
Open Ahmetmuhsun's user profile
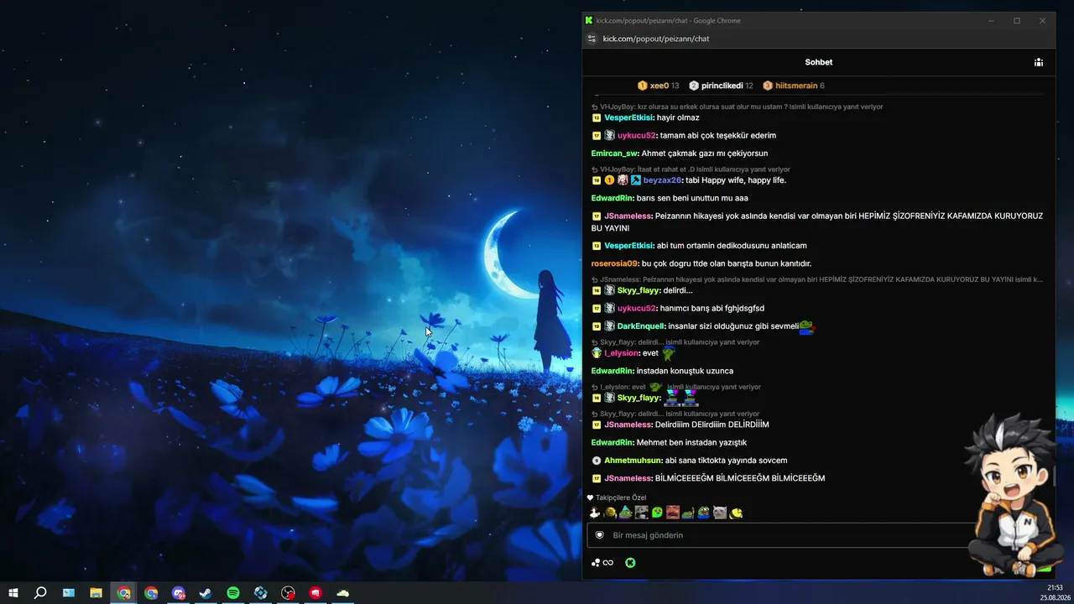pos(633,461)
